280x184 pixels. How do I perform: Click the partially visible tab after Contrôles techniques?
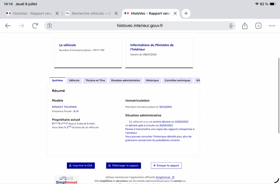click(x=197, y=81)
